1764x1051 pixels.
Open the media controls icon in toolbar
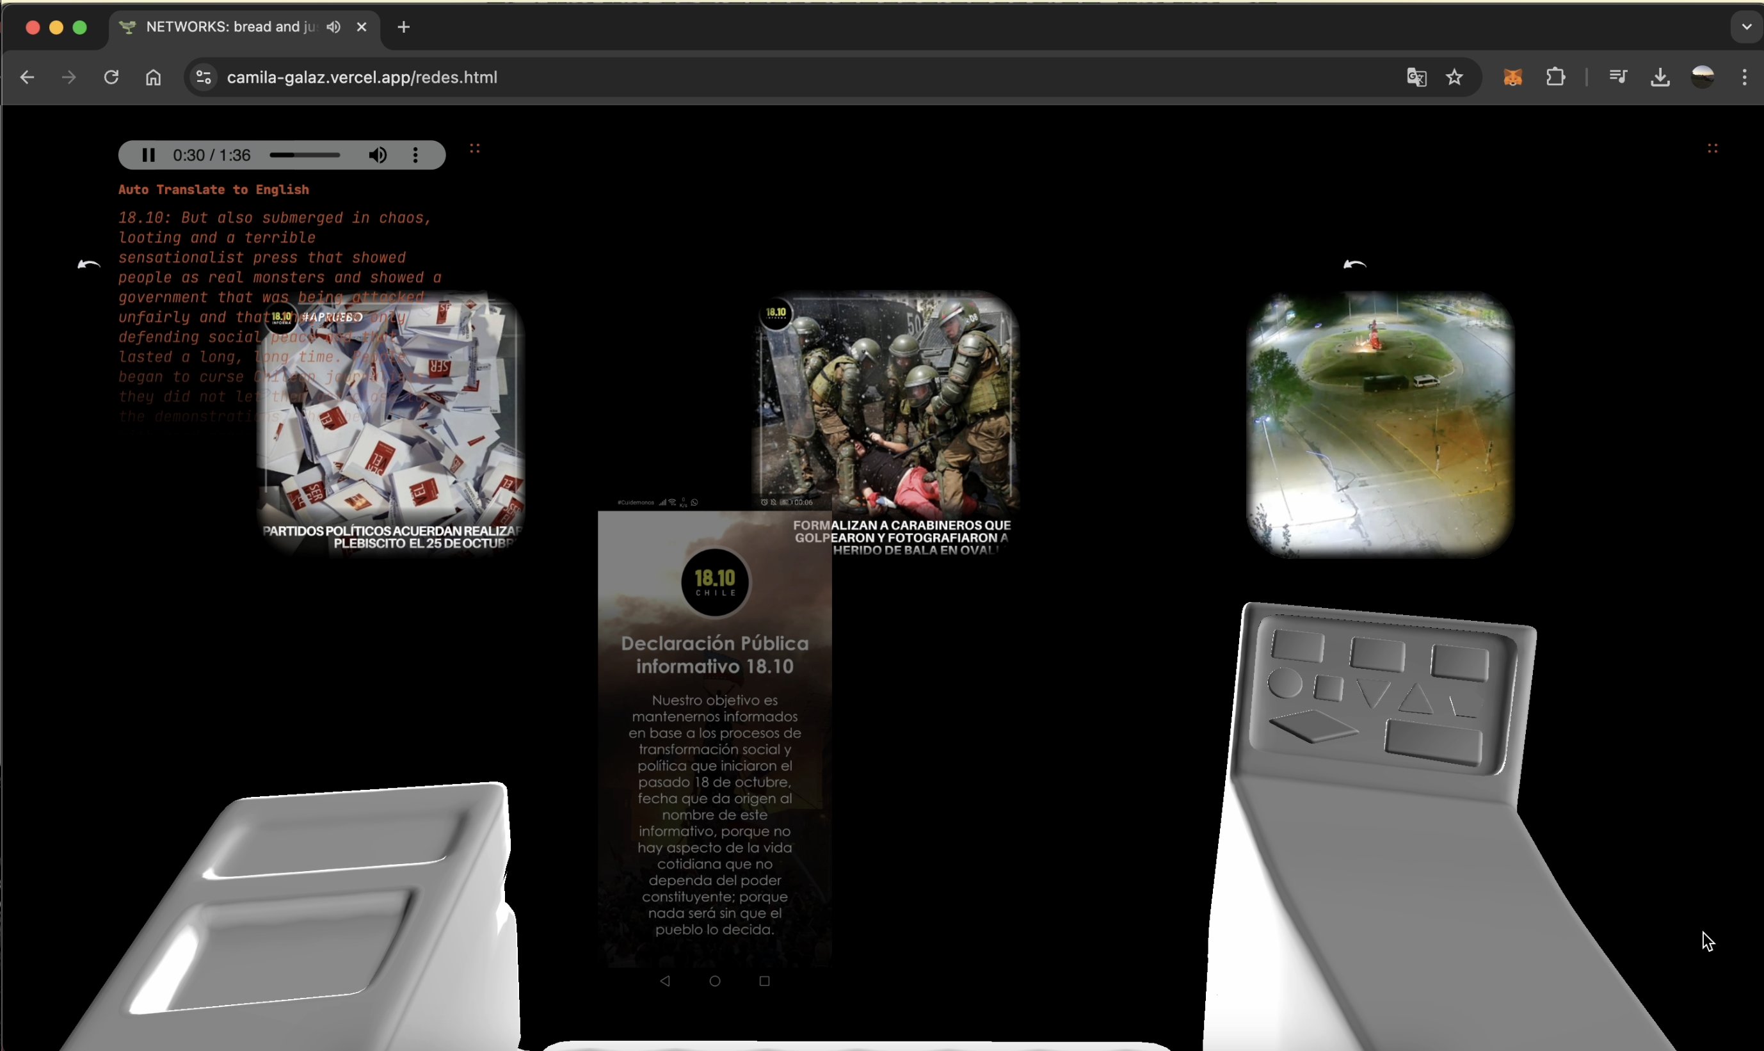(x=1618, y=77)
